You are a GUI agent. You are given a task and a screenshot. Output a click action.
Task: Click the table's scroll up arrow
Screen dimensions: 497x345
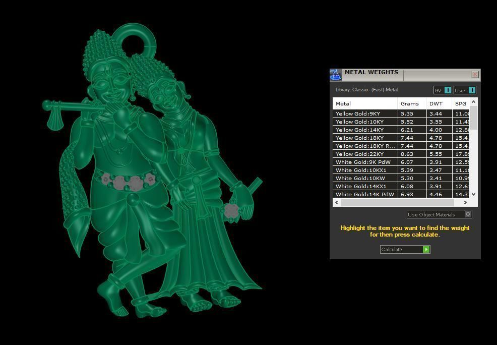tap(473, 102)
